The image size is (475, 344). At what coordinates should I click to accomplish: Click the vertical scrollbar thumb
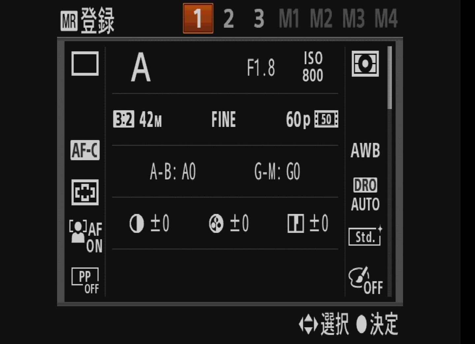pyautogui.click(x=390, y=78)
